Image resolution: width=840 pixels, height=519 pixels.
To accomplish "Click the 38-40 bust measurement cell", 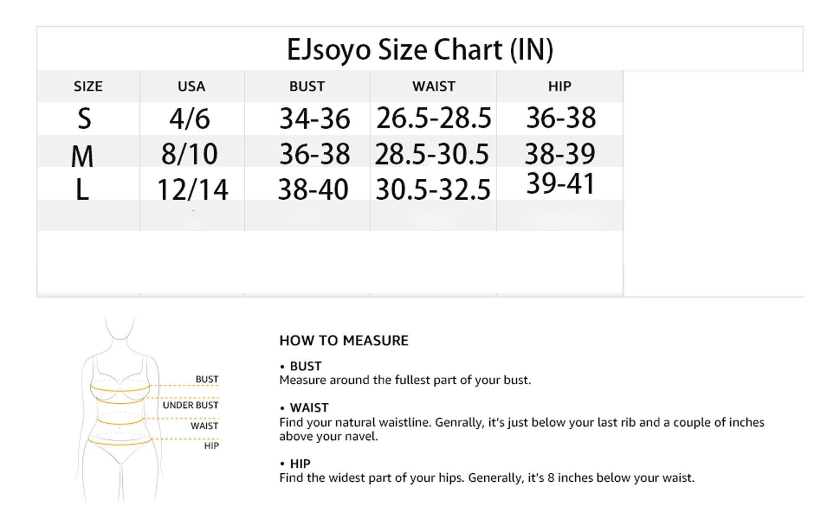I will tap(313, 190).
